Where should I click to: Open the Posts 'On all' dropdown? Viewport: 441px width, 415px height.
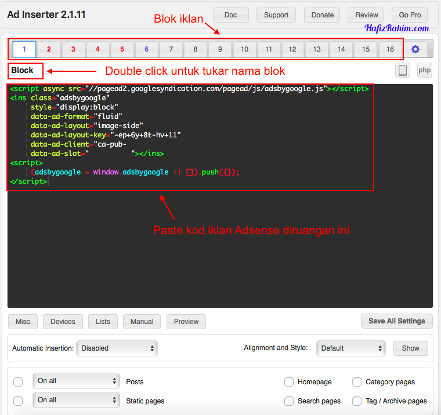(x=76, y=381)
